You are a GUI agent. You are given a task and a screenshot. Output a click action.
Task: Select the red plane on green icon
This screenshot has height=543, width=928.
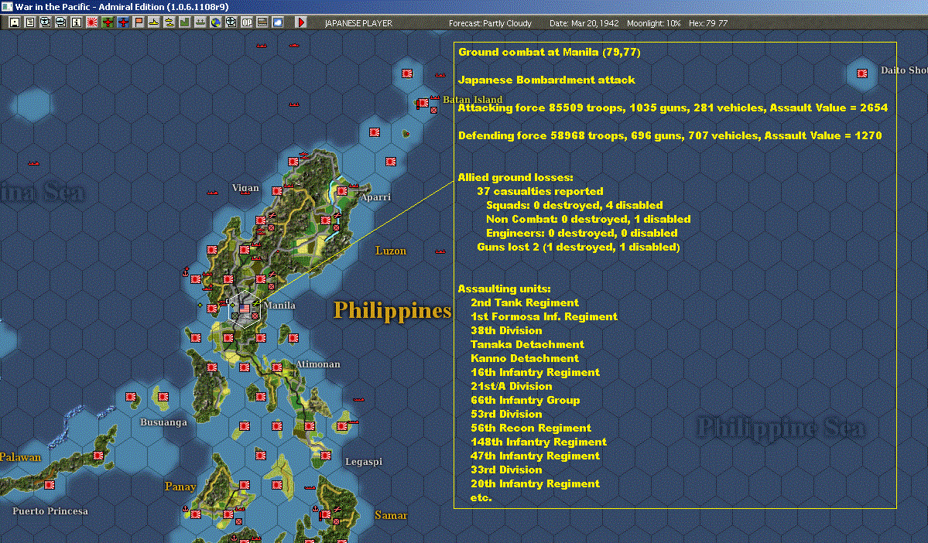pos(108,22)
